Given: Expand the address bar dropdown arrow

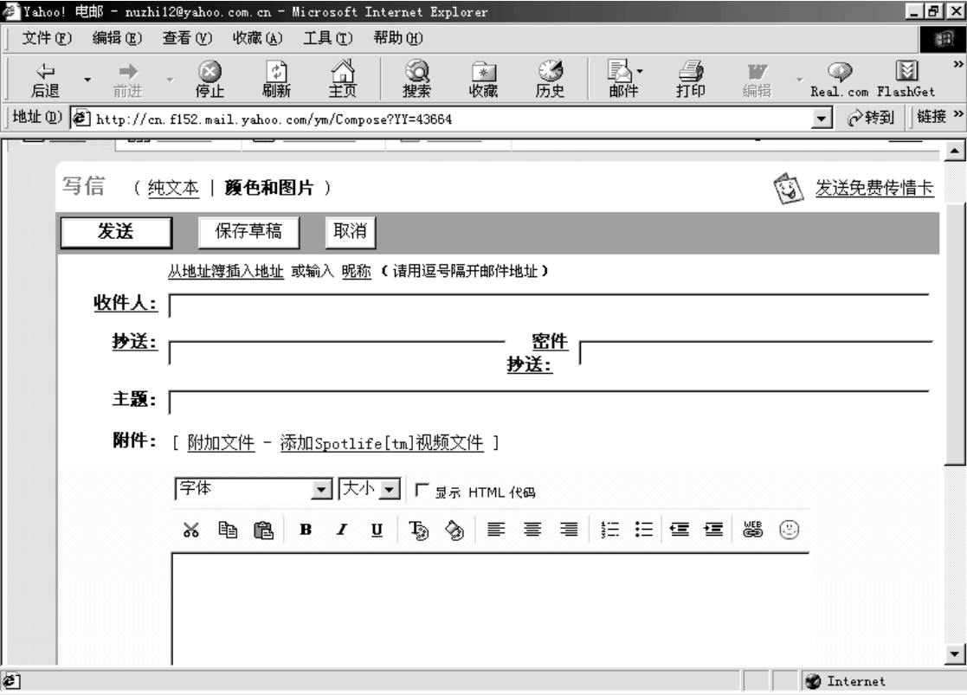Looking at the screenshot, I should [x=821, y=119].
